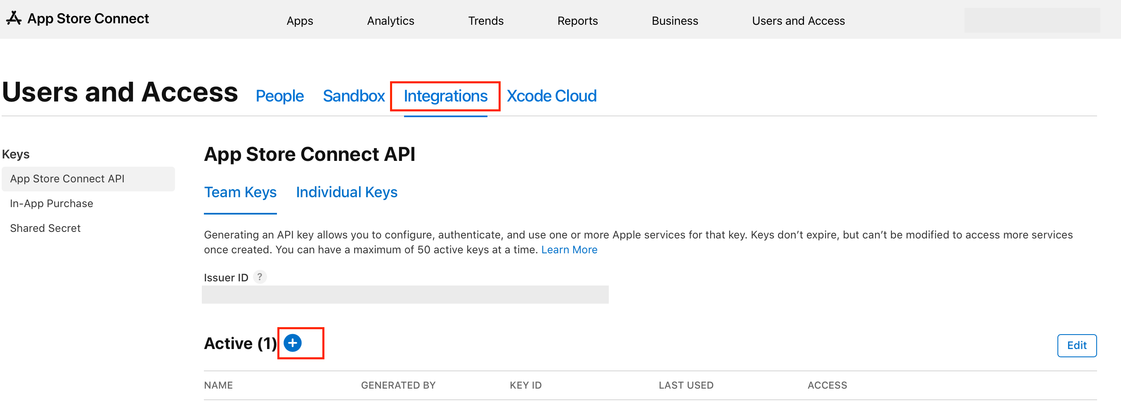Switch to the Sandbox tab
This screenshot has height=401, width=1121.
[x=353, y=96]
